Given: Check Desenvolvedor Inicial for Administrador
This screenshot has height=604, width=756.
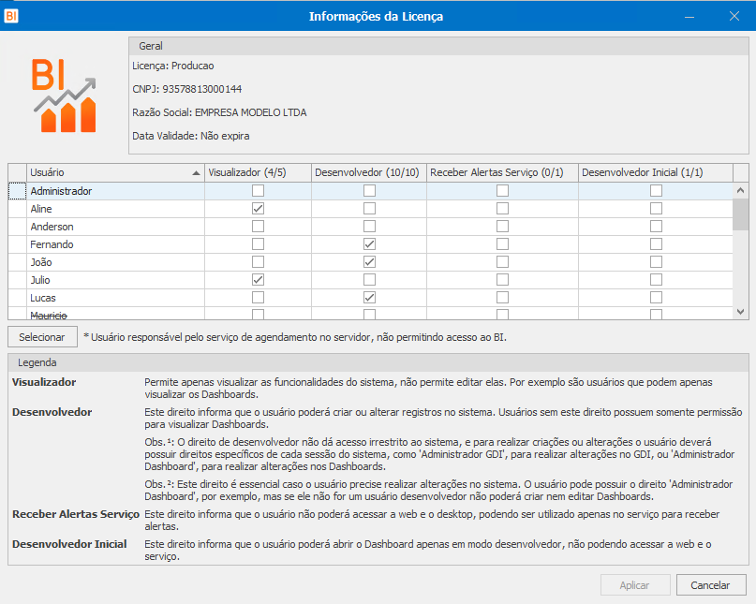Looking at the screenshot, I should [x=656, y=191].
